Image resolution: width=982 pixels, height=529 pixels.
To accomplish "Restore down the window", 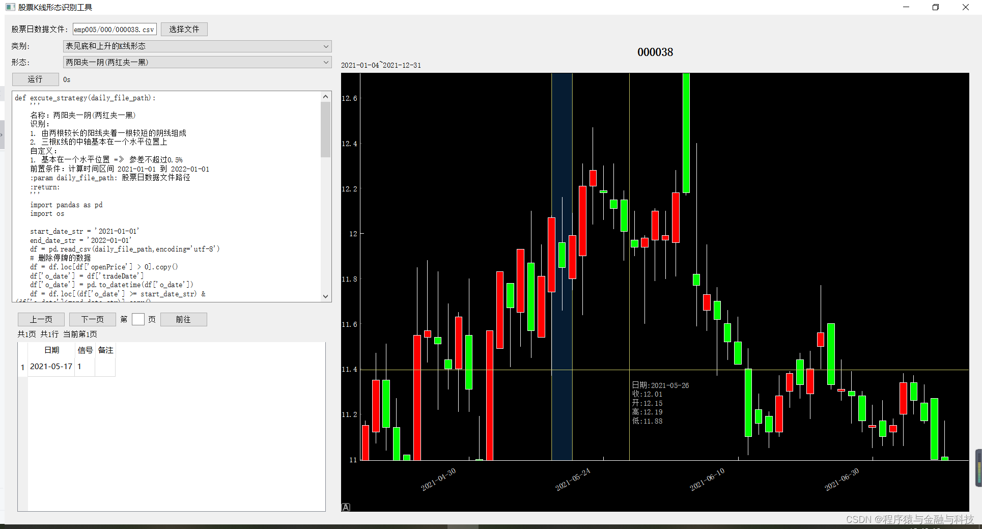I will click(x=936, y=7).
